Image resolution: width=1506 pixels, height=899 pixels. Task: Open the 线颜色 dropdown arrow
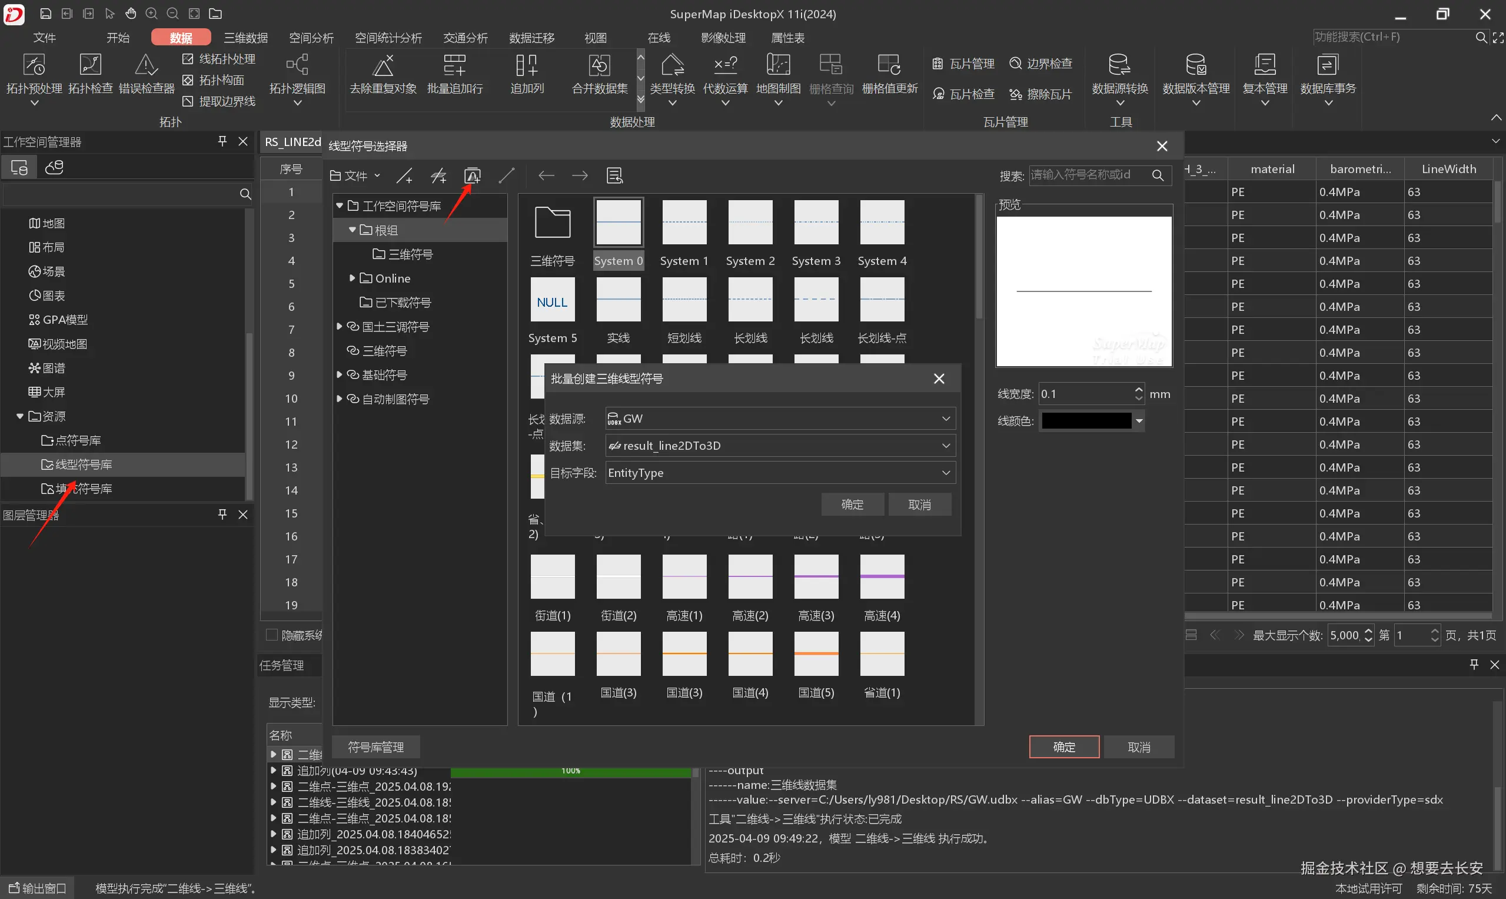point(1139,421)
